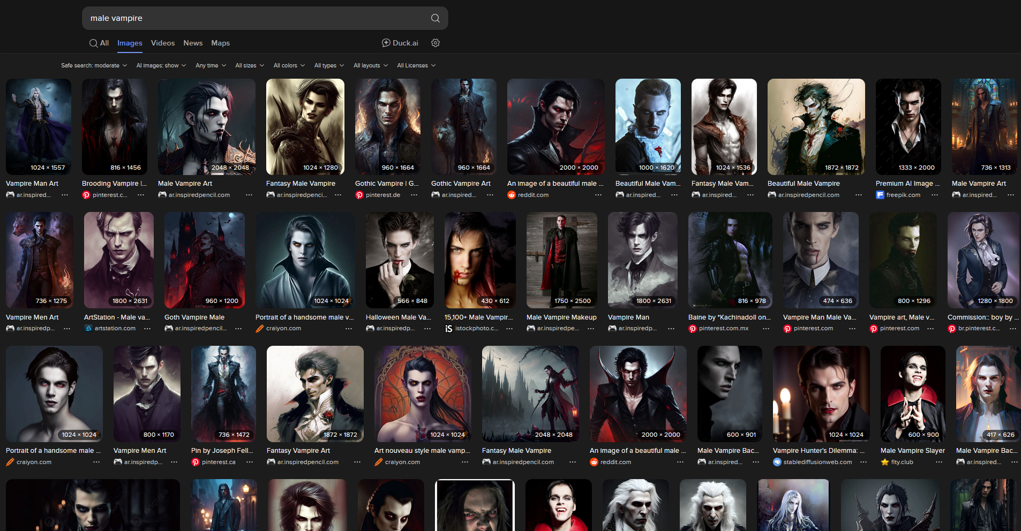Open the 1800 × 2631 ArtStation thumbnail
The height and width of the screenshot is (531, 1021).
click(119, 260)
